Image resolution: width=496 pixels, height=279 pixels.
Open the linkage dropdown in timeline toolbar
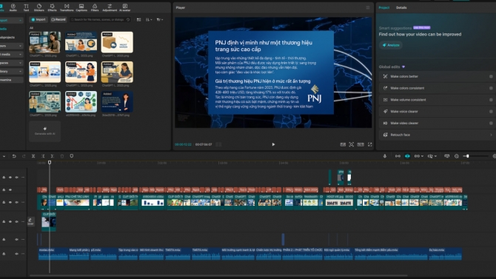(418, 156)
